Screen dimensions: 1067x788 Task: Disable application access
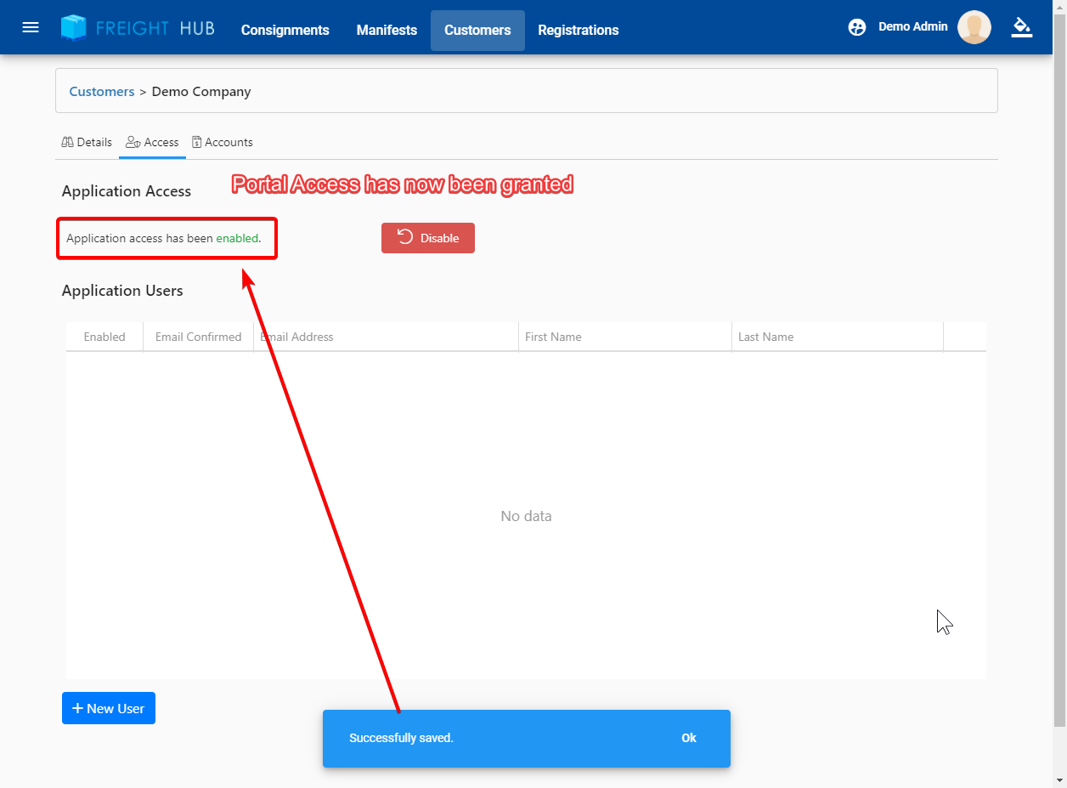click(427, 238)
